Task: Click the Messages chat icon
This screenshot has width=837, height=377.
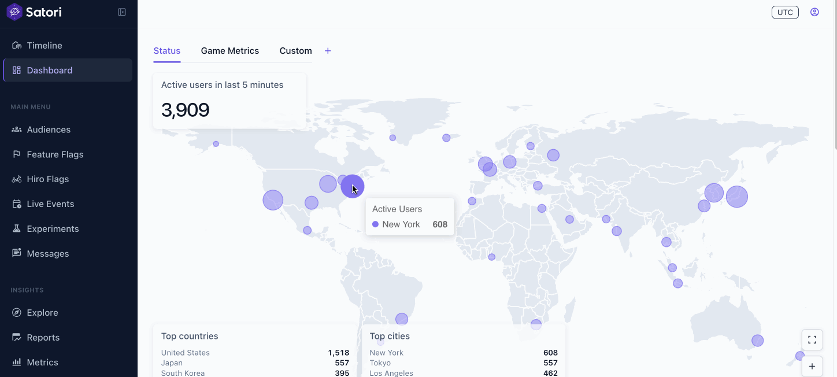Action: tap(17, 253)
